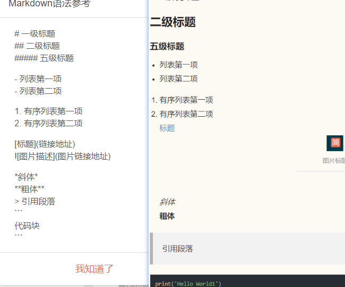Click '1. 有序列表第一项' in the reference dialog

click(48, 111)
